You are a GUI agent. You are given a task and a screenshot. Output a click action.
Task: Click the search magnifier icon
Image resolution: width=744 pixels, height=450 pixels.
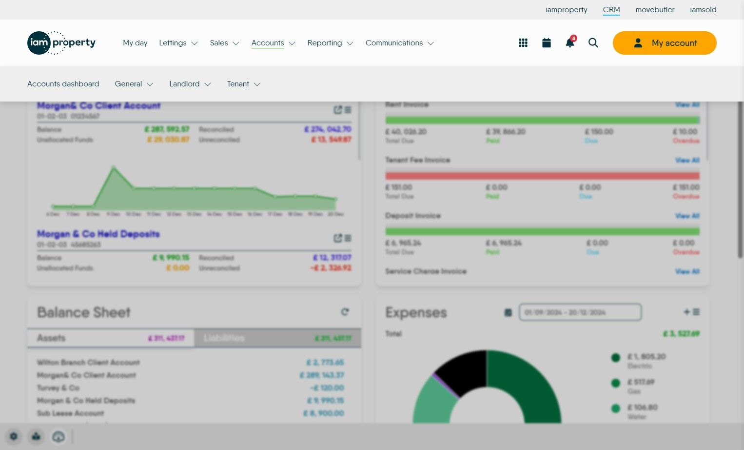[x=593, y=43]
